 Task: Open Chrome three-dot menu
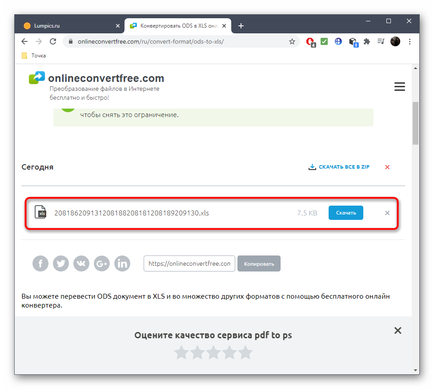[x=410, y=41]
